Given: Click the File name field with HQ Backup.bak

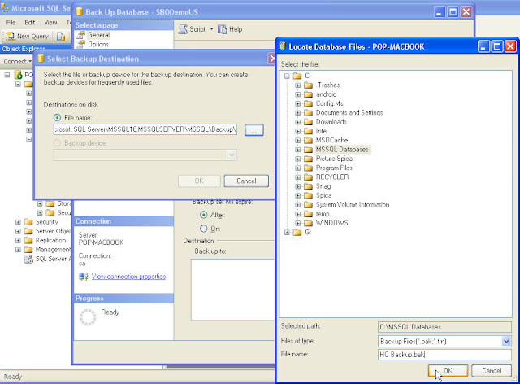Looking at the screenshot, I should [x=444, y=355].
